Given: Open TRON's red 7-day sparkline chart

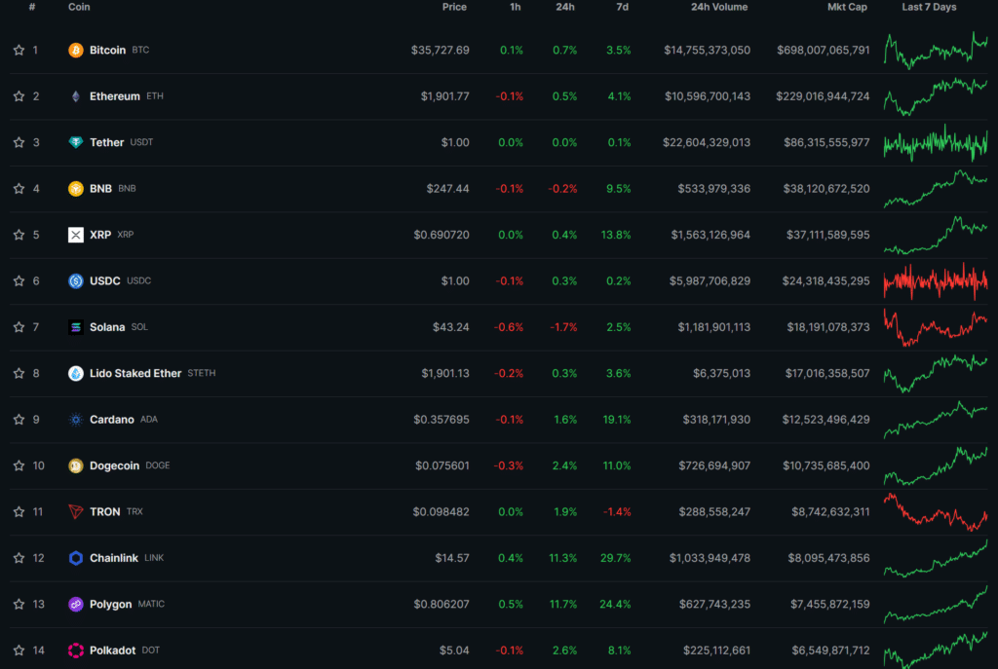Looking at the screenshot, I should [x=936, y=511].
